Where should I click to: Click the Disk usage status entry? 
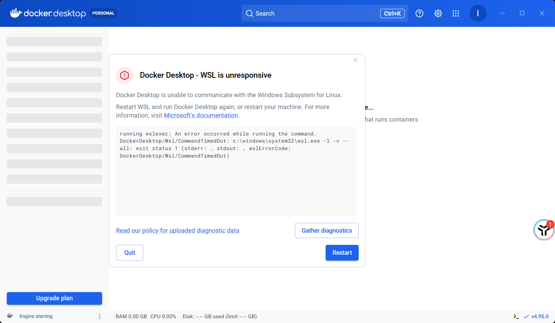[x=220, y=317]
